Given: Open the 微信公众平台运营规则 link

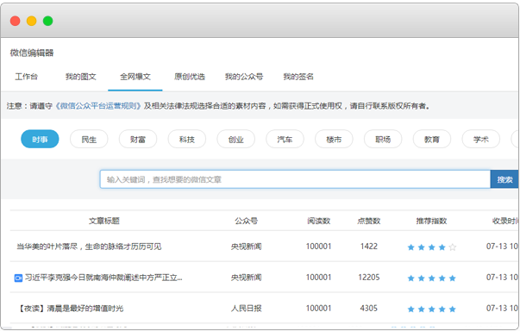Looking at the screenshot, I should [x=98, y=106].
